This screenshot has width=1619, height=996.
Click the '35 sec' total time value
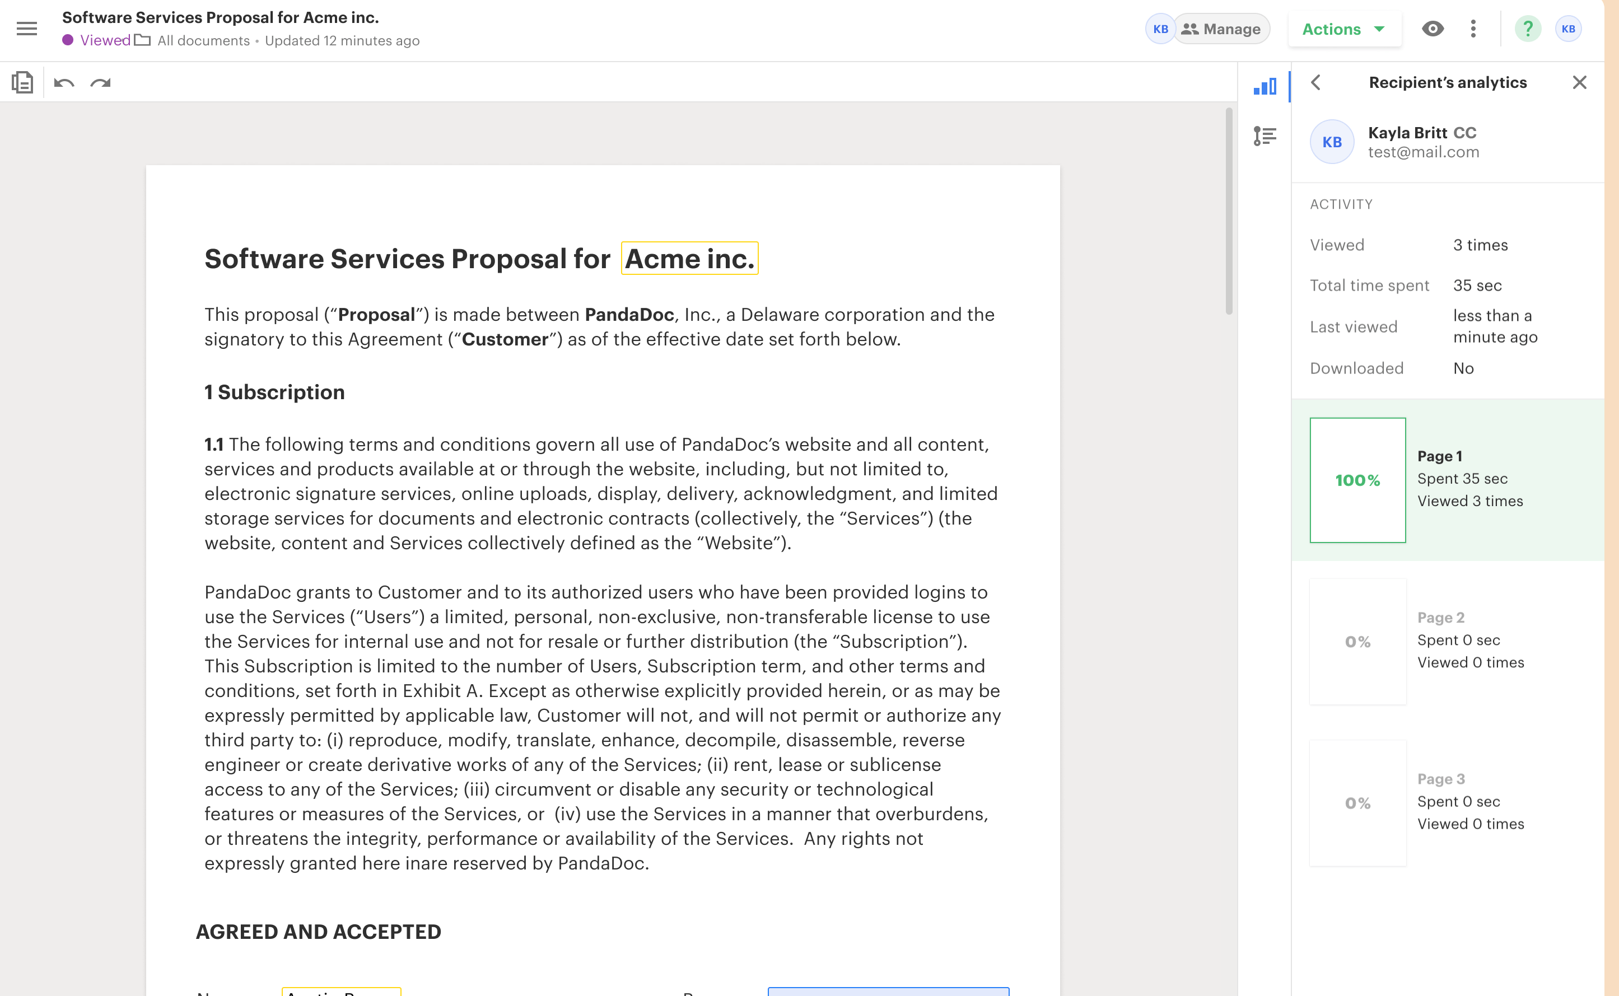(x=1477, y=285)
